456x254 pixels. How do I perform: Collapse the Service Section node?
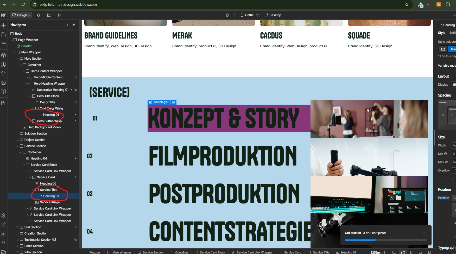coord(18,146)
